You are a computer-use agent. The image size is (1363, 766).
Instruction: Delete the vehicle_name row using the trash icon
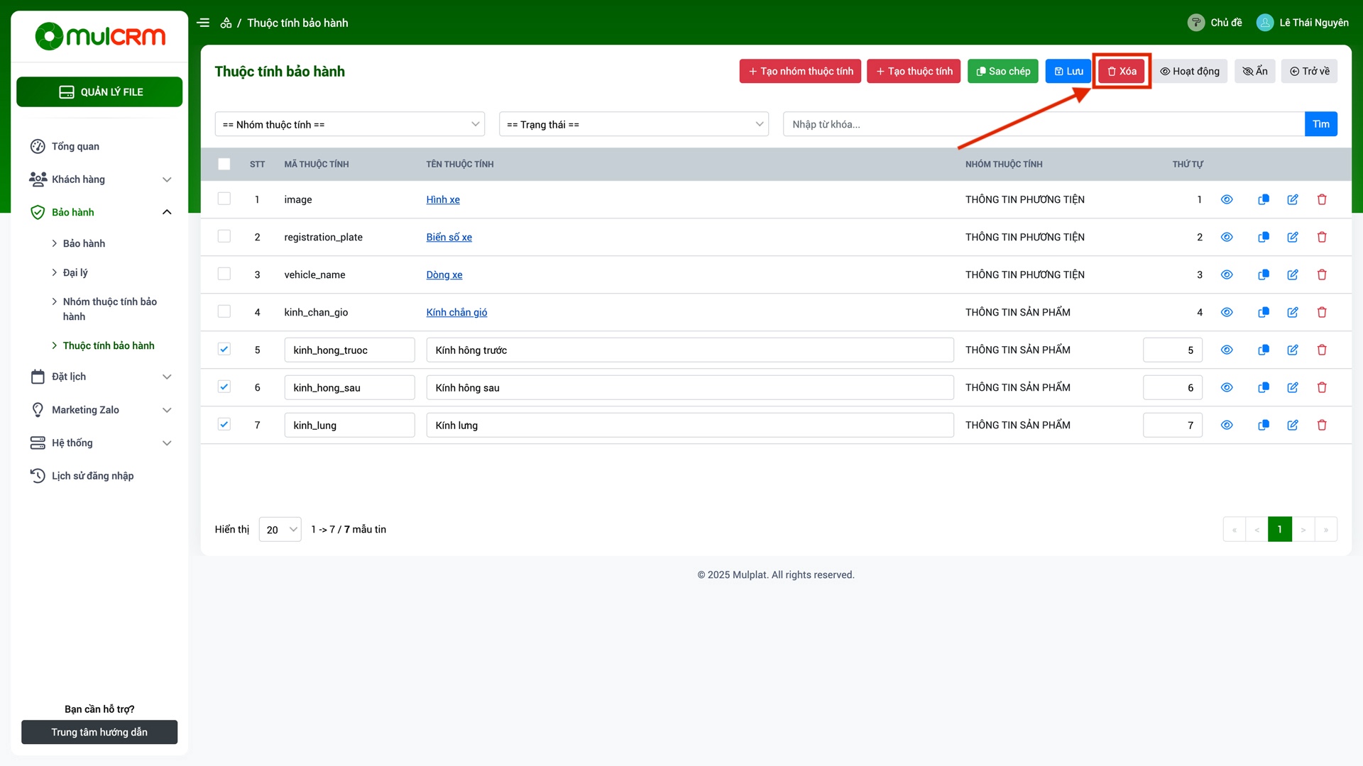pos(1321,274)
